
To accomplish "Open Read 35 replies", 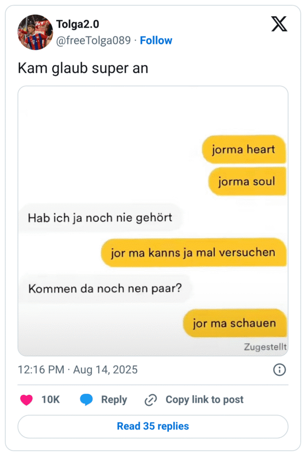I will [153, 426].
